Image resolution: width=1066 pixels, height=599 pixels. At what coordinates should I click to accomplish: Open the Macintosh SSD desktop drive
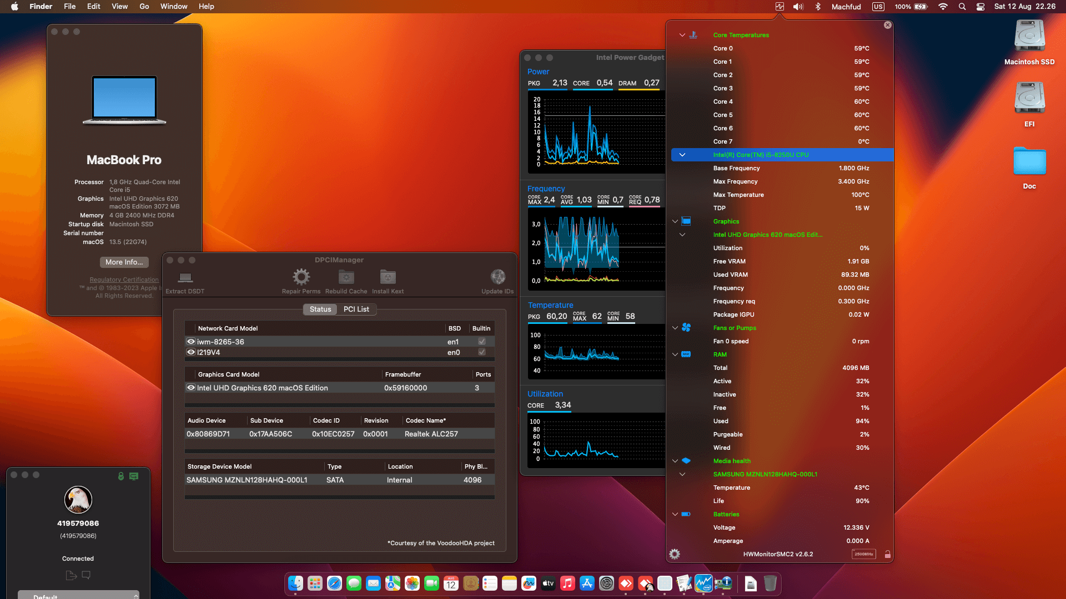1029,35
